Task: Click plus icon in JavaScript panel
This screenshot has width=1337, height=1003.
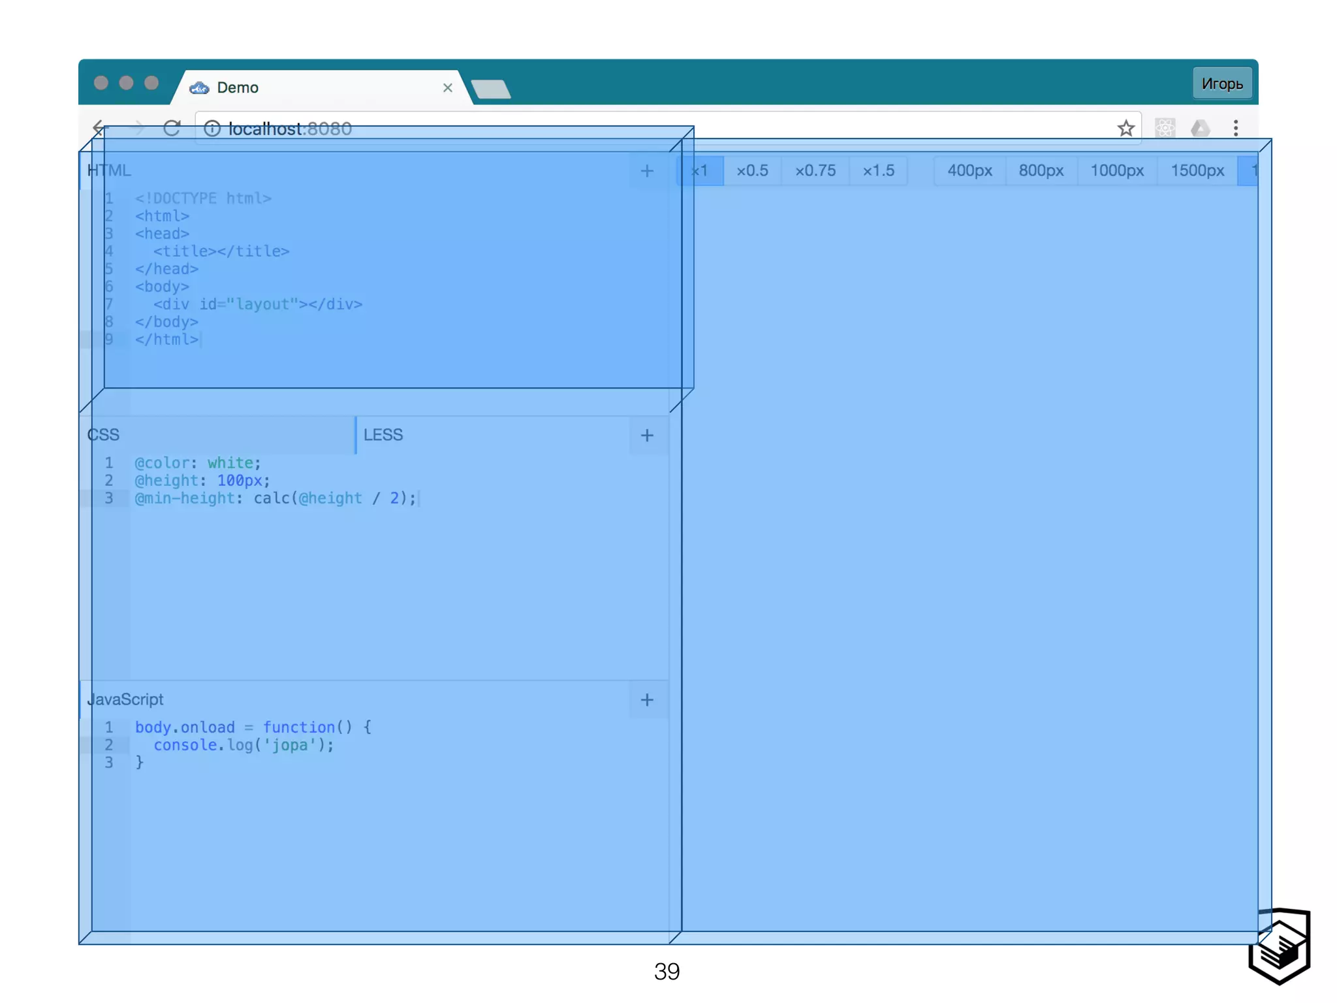Action: (x=647, y=700)
